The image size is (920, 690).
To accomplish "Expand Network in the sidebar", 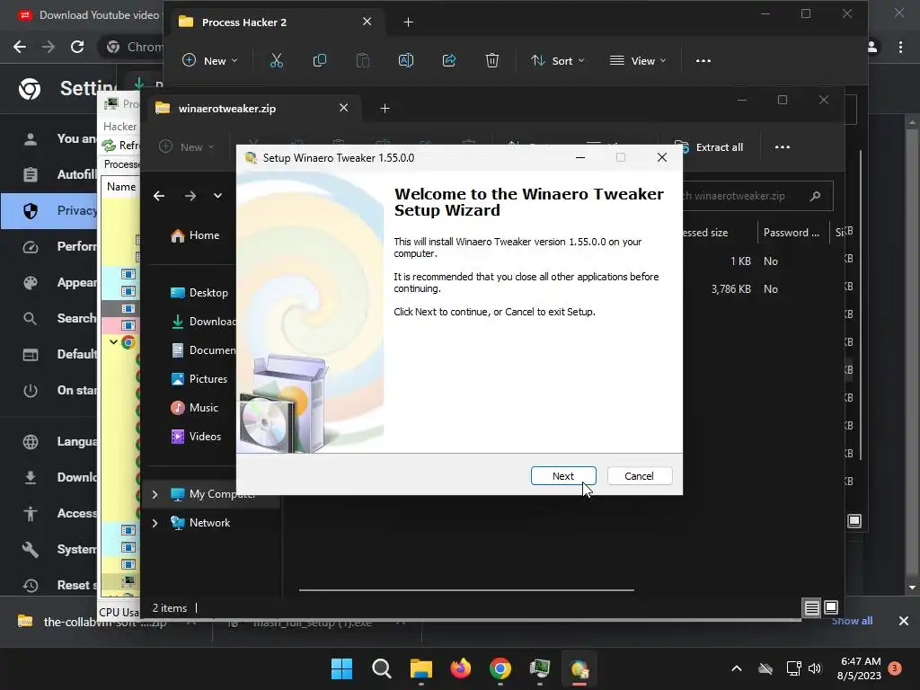I will [155, 523].
